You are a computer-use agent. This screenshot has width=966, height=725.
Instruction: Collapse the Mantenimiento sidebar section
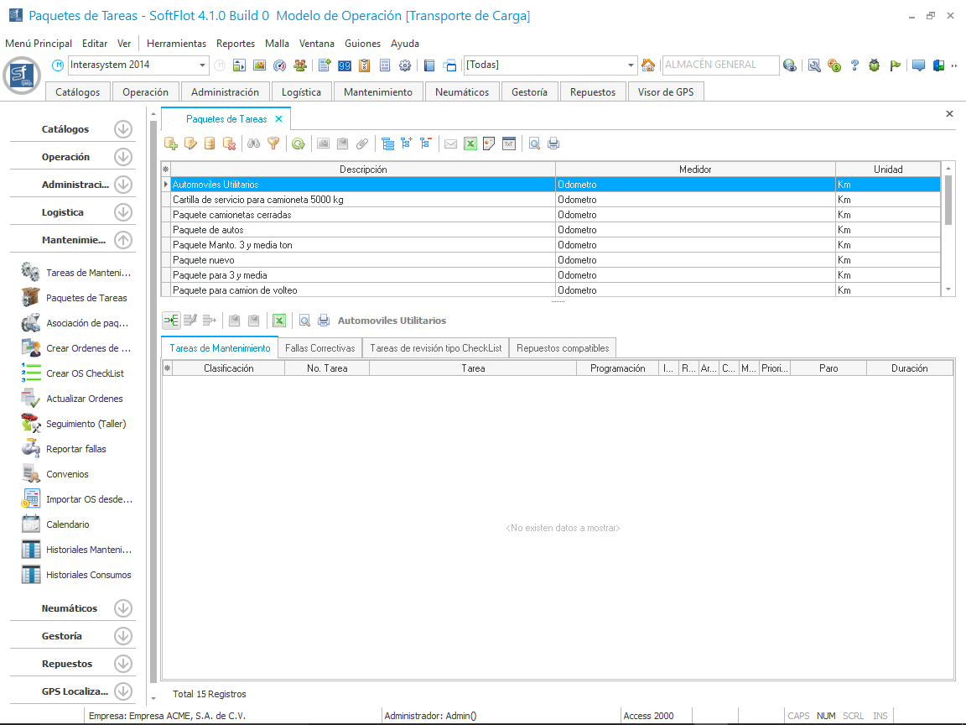(x=123, y=240)
